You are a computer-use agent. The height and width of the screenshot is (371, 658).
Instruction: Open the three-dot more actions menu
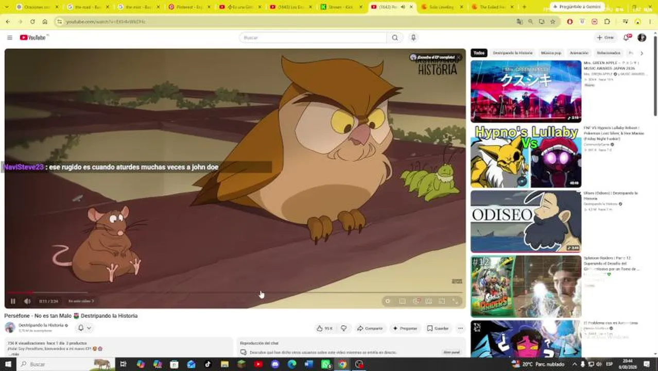click(460, 328)
